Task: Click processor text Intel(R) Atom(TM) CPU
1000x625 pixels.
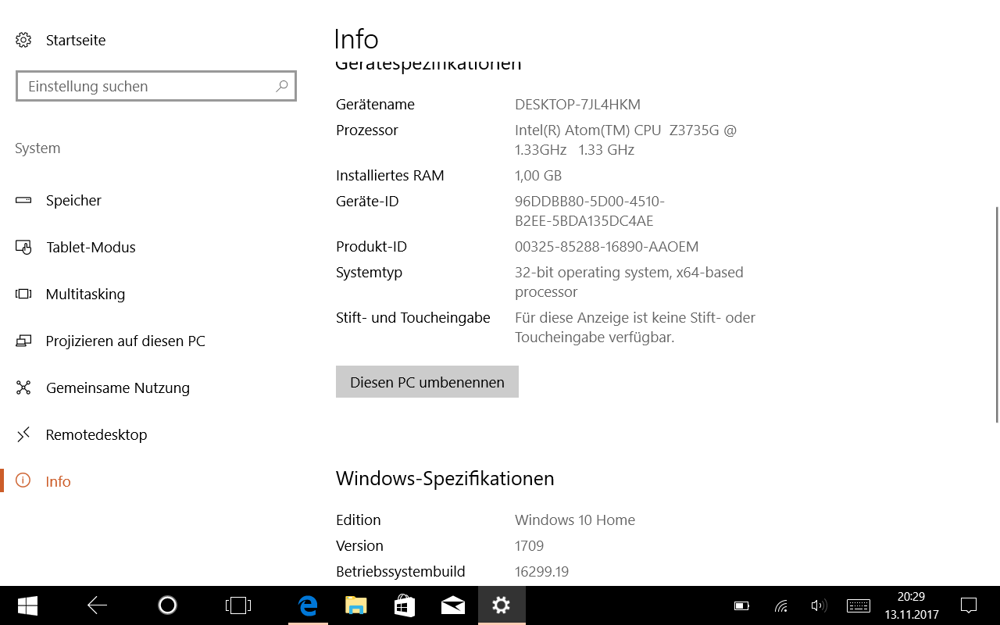Action: pyautogui.click(x=588, y=130)
